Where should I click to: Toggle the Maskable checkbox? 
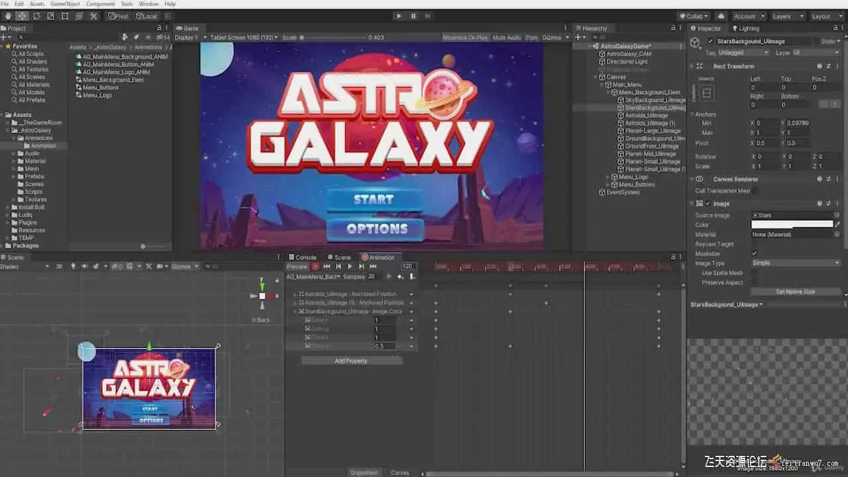[755, 254]
